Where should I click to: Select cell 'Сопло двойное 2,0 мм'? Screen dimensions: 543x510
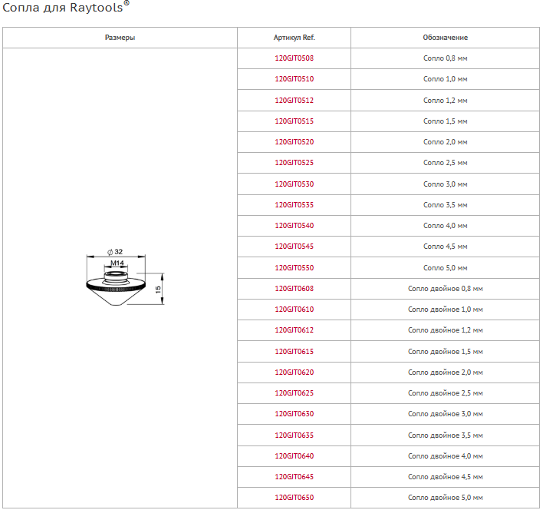click(445, 373)
